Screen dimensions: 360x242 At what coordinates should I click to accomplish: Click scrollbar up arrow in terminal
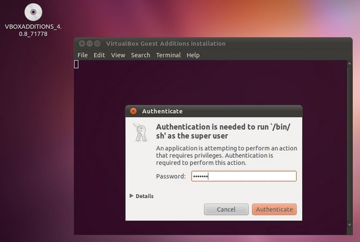[x=349, y=63]
